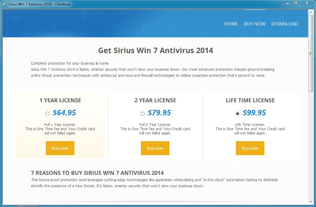This screenshot has height=207, width=316.
Task: Click the vertical scrollbar thumb
Action: coord(311,53)
